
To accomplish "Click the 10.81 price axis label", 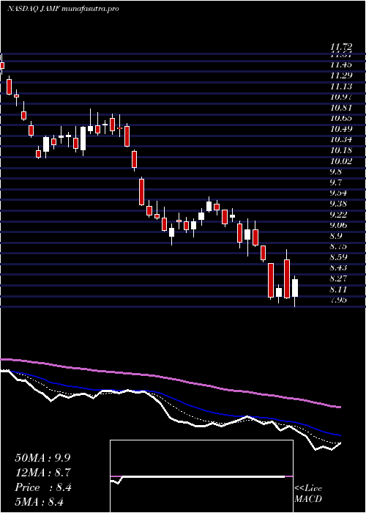I will pos(341,108).
